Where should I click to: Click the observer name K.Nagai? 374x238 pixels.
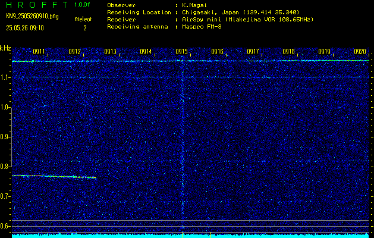194,5
